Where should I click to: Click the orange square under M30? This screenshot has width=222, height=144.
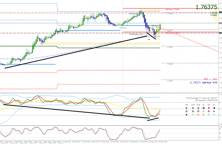pyautogui.click(x=198, y=115)
